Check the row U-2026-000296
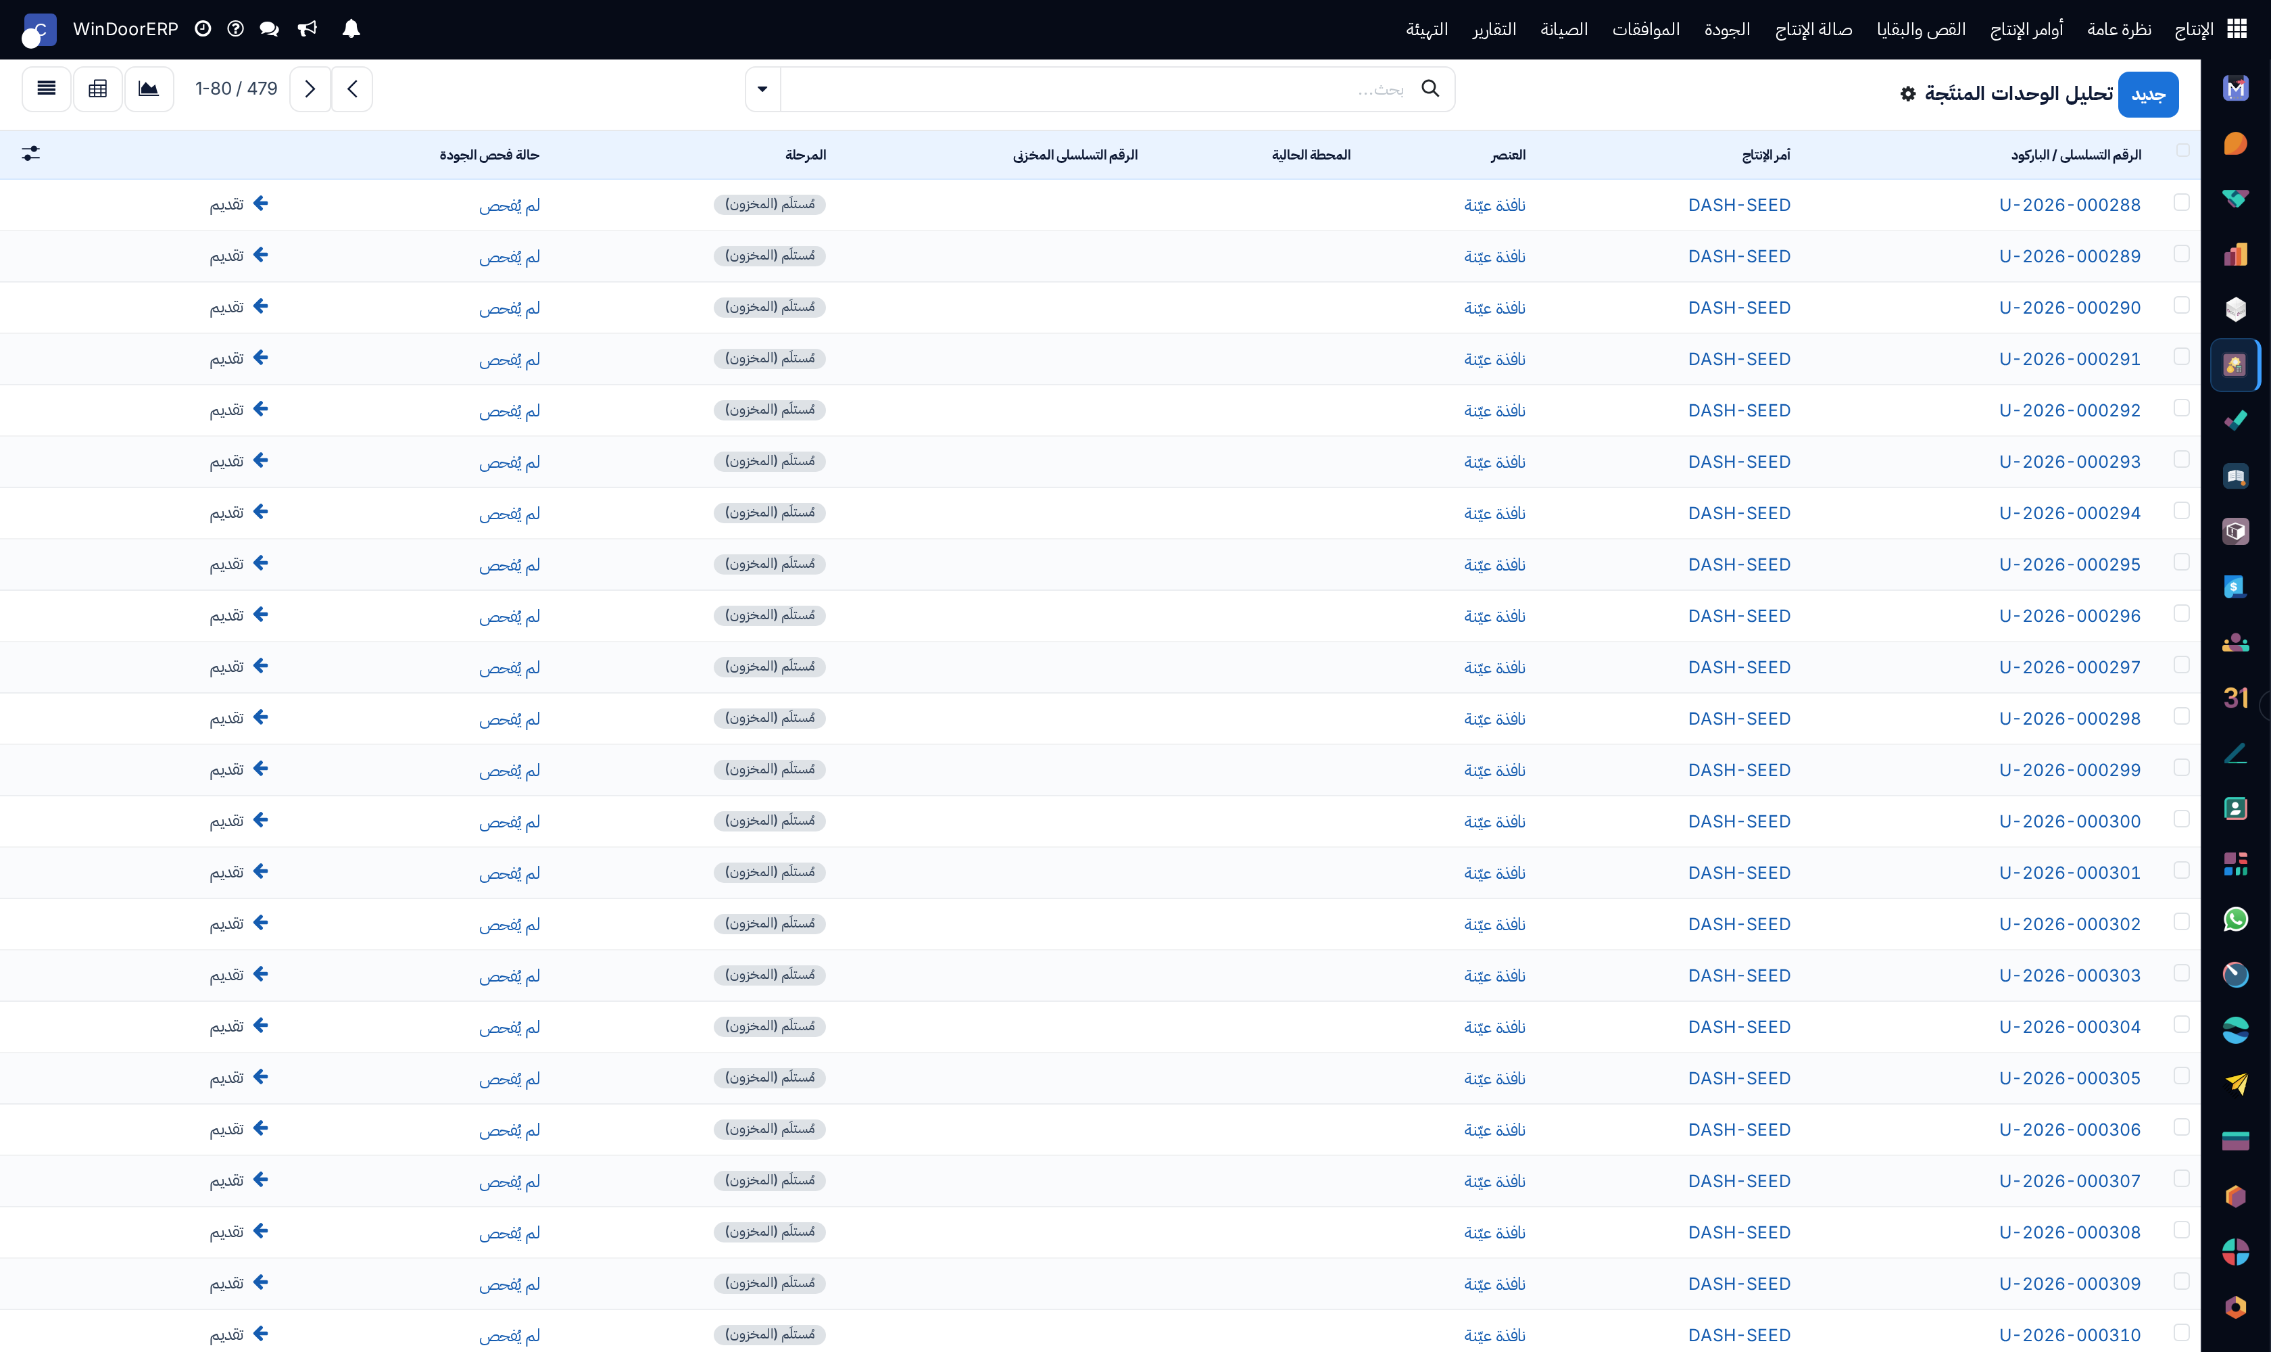 pyautogui.click(x=2182, y=613)
